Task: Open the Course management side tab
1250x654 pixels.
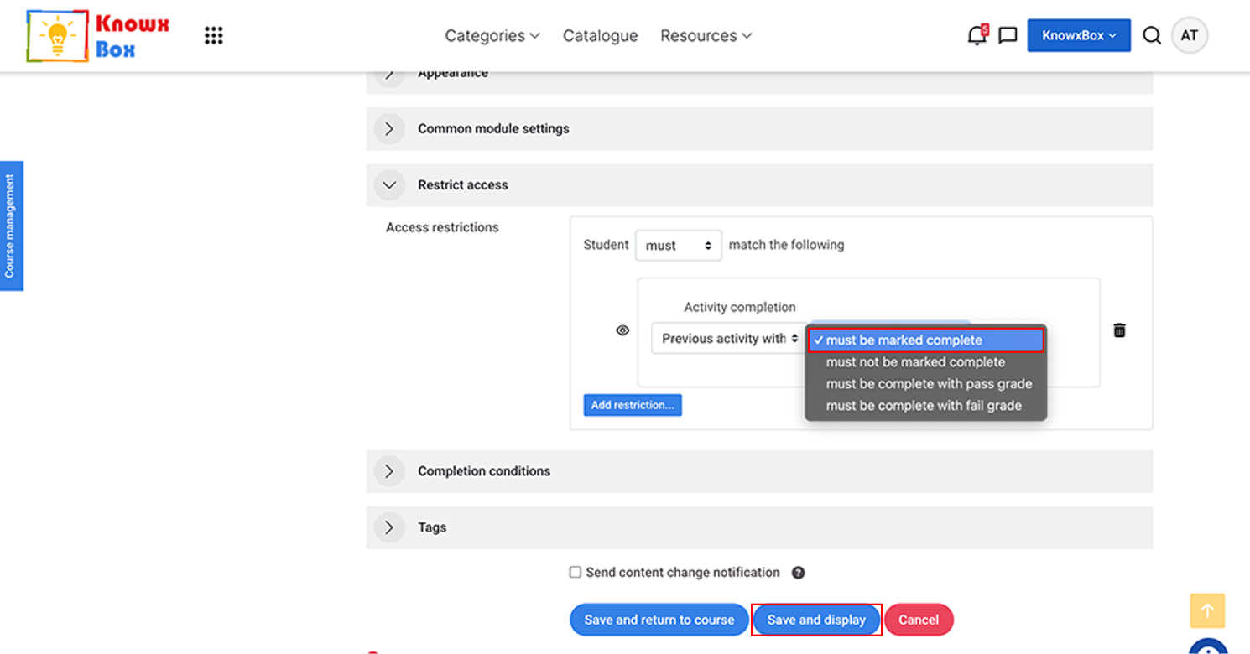Action: pos(11,226)
